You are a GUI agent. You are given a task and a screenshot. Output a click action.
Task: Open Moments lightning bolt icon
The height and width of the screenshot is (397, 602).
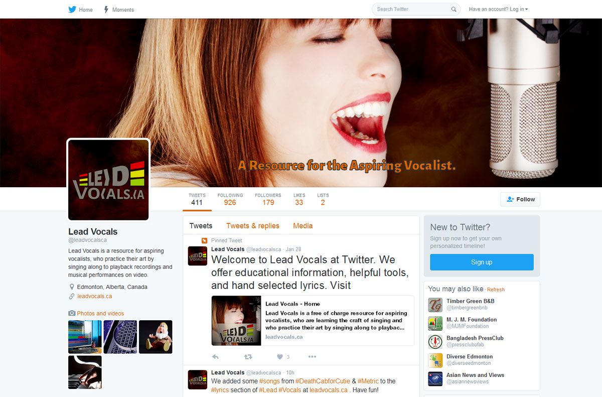106,10
